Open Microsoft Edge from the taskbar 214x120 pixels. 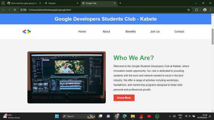pyautogui.click(x=125, y=116)
